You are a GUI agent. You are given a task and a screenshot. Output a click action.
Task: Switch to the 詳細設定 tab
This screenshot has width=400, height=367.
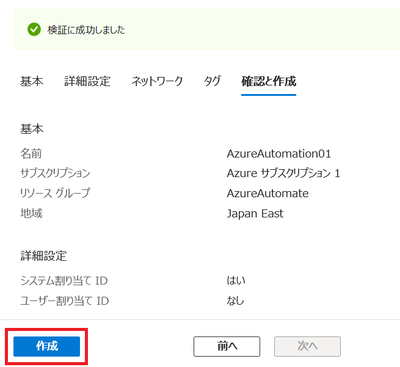(x=87, y=81)
